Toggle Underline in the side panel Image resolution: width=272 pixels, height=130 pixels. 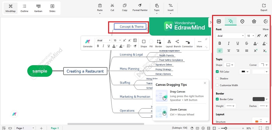[238, 43]
